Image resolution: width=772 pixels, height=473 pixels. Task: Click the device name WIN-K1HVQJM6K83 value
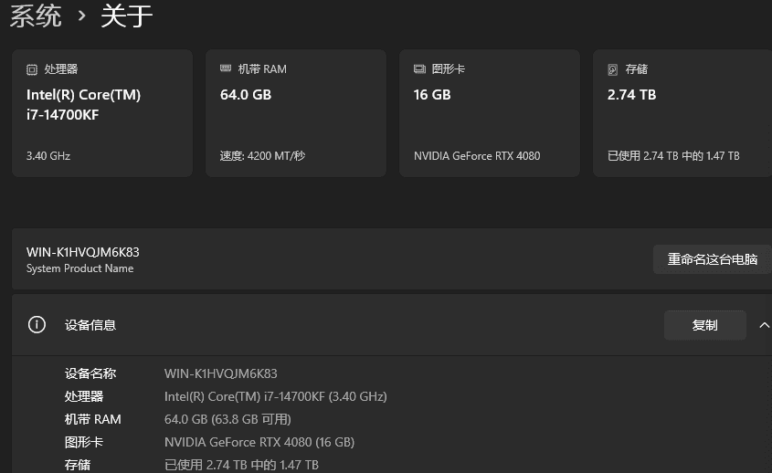[220, 373]
